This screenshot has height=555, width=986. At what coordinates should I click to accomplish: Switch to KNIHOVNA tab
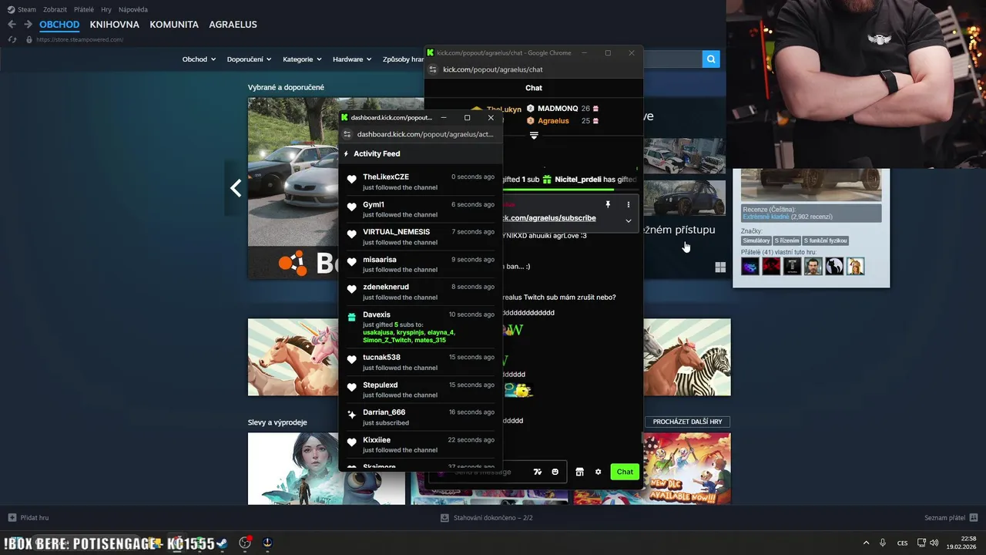click(115, 25)
